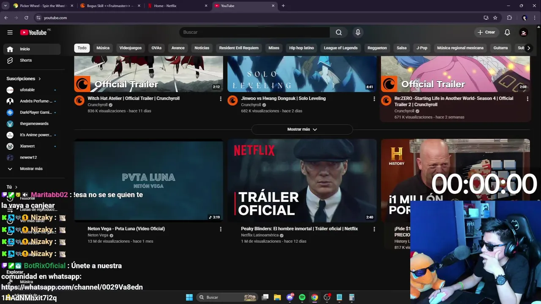Open browser extensions puzzle icon

[509, 18]
